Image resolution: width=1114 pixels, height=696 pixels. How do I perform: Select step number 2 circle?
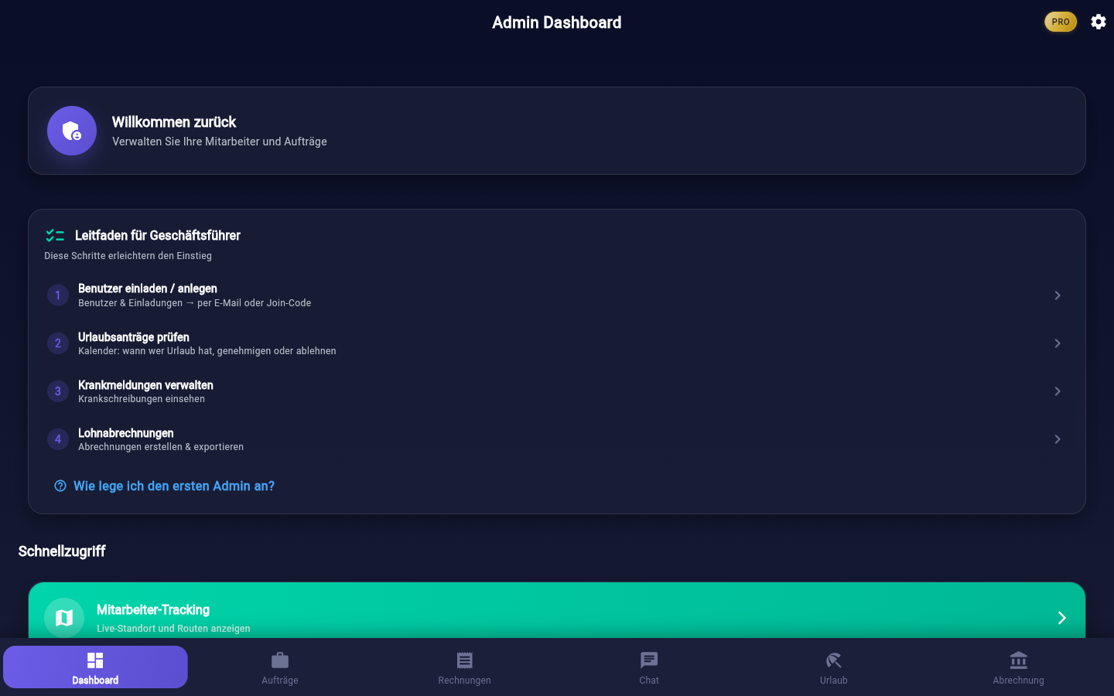[x=58, y=343]
